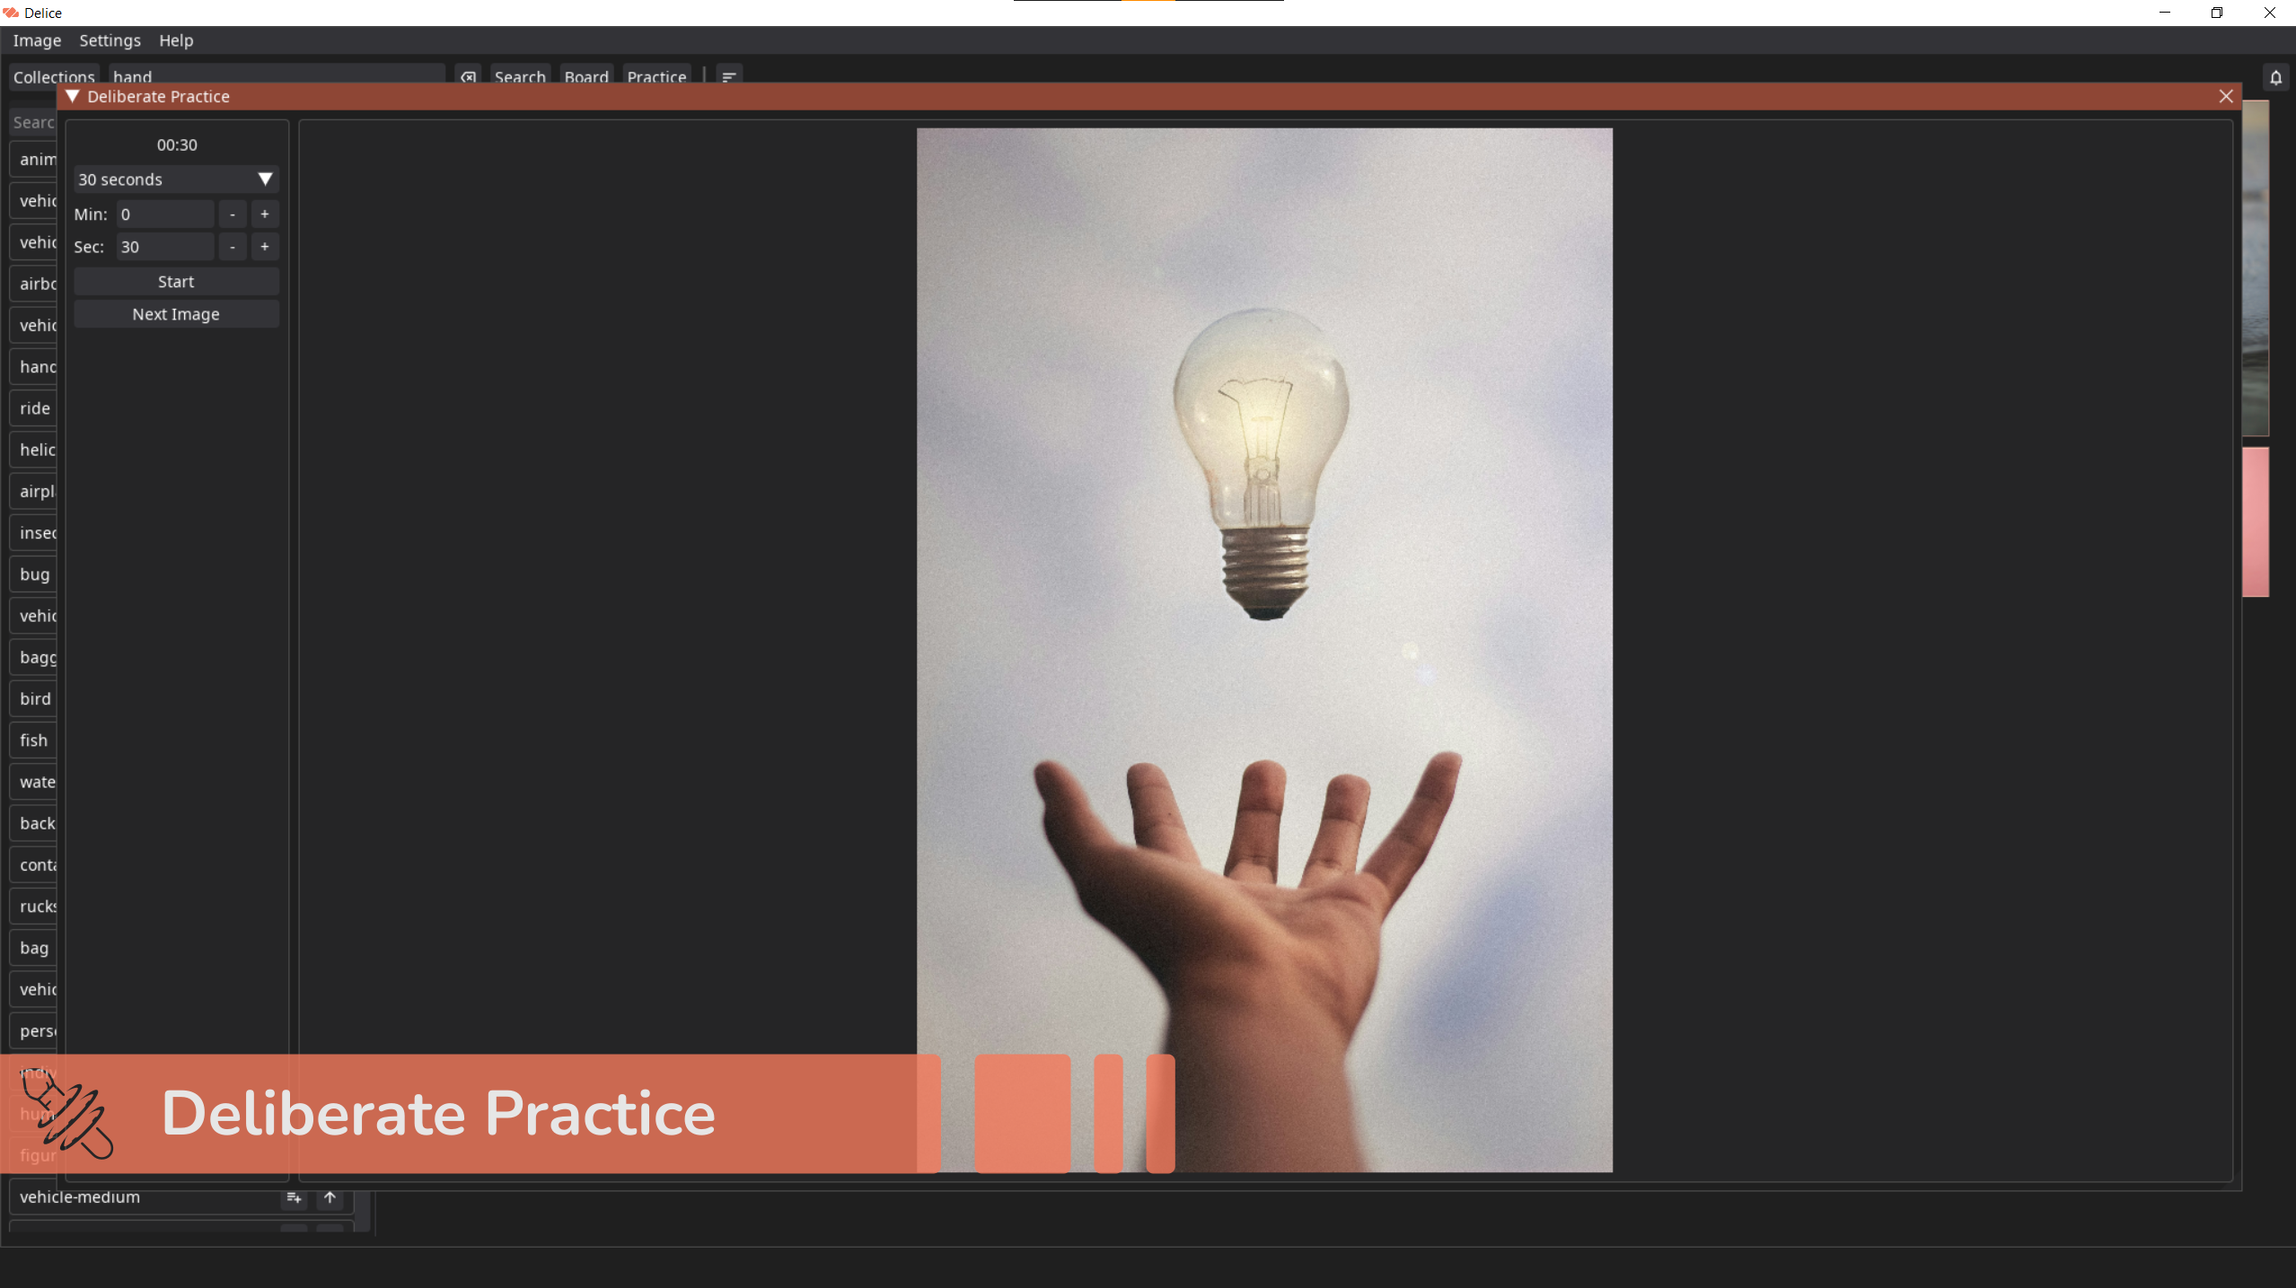The width and height of the screenshot is (2296, 1288).
Task: Open the Settings menu
Action: (110, 40)
